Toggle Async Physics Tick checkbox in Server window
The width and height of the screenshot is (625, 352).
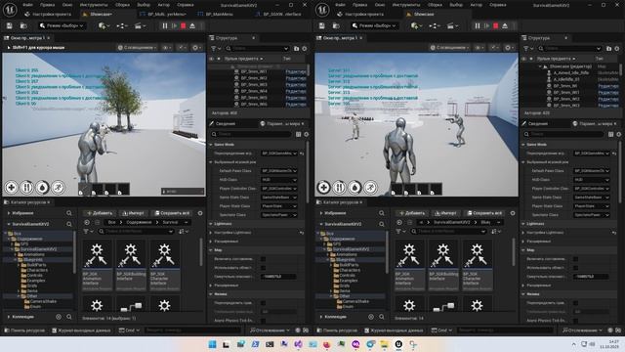tap(575, 321)
